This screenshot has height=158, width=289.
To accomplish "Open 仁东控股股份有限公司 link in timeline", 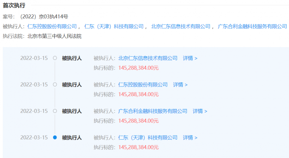I will pos(143,85).
